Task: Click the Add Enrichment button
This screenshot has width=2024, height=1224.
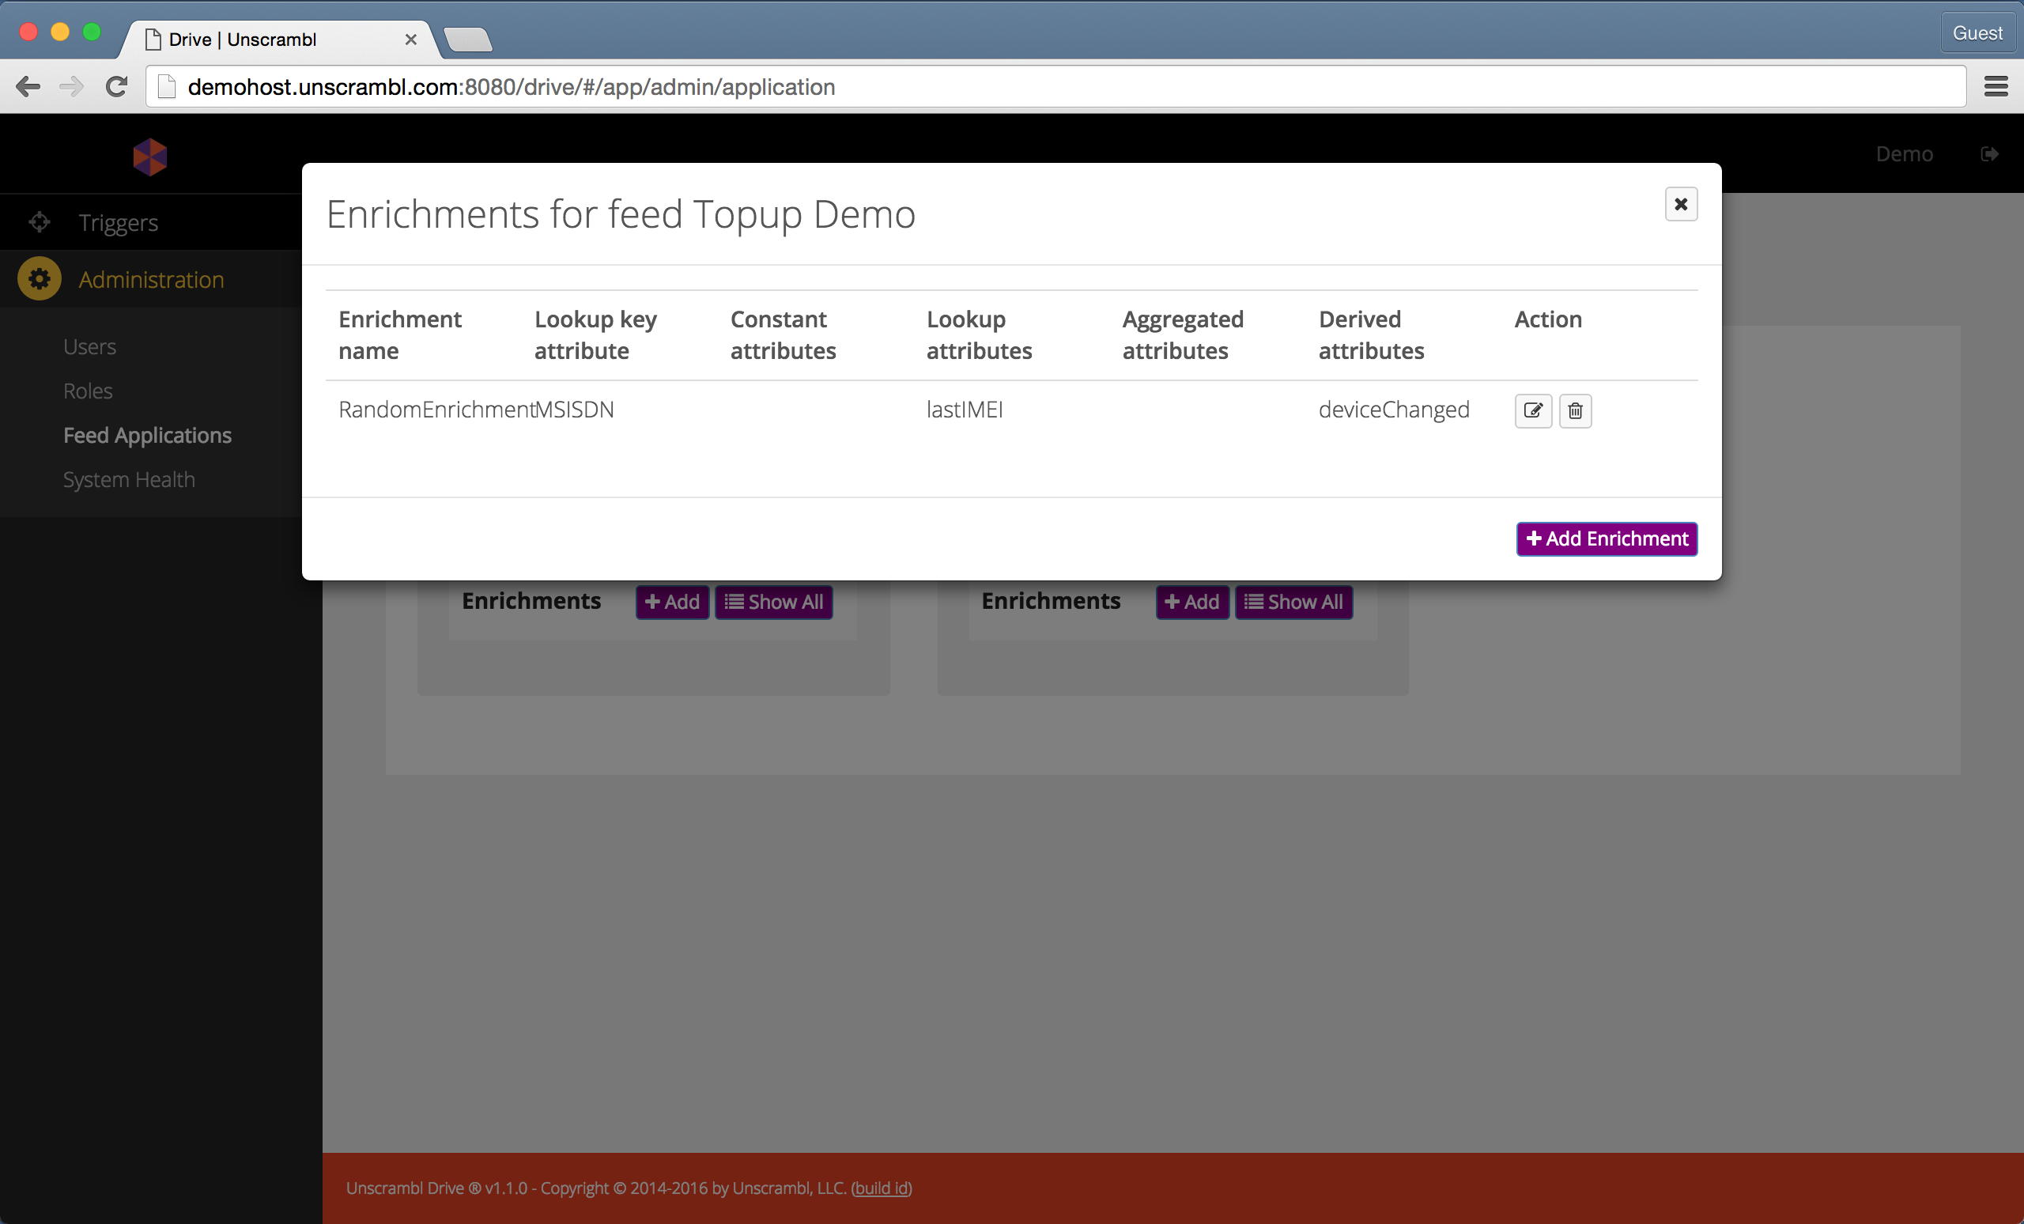Action: [1606, 539]
